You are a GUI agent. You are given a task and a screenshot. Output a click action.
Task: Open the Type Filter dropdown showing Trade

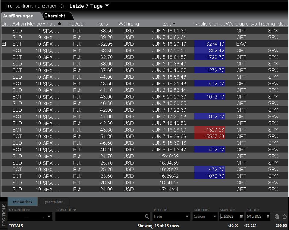click(x=187, y=216)
